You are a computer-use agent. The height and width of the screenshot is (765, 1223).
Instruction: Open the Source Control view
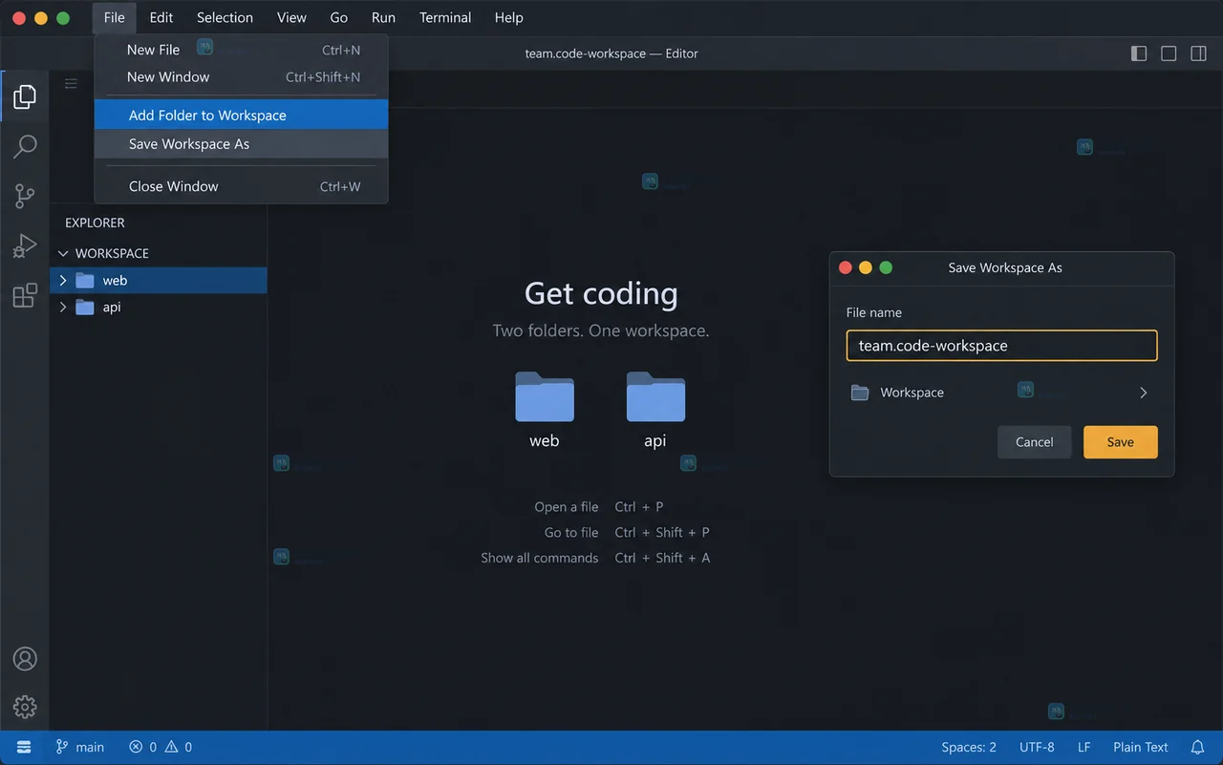(x=25, y=196)
